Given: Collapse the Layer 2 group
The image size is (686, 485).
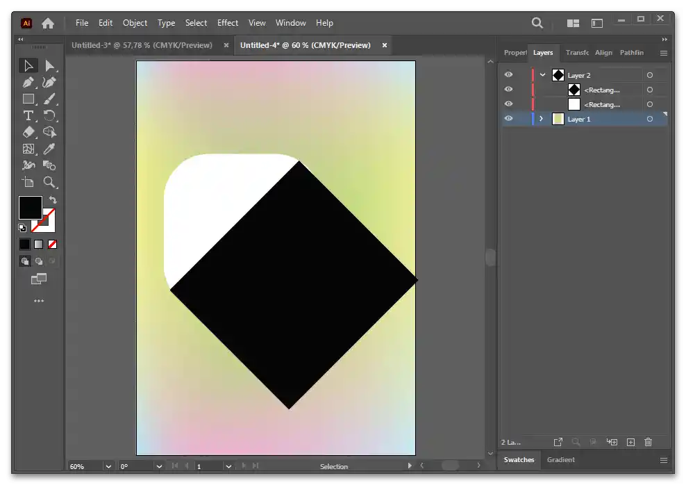Looking at the screenshot, I should (x=543, y=75).
